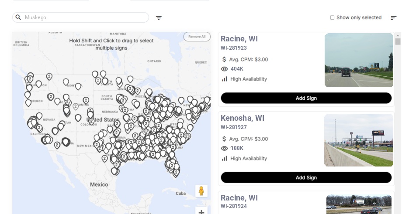Enable the Show only selected checkbox

tap(332, 17)
